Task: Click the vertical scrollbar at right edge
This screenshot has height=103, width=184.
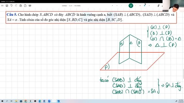Action: [183, 74]
